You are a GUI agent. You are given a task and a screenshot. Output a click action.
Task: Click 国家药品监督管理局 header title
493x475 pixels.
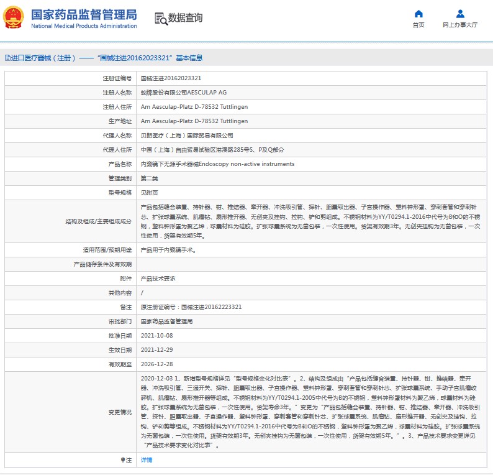pos(84,14)
